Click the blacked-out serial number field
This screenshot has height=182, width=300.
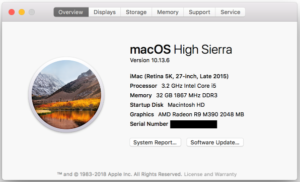coord(194,124)
